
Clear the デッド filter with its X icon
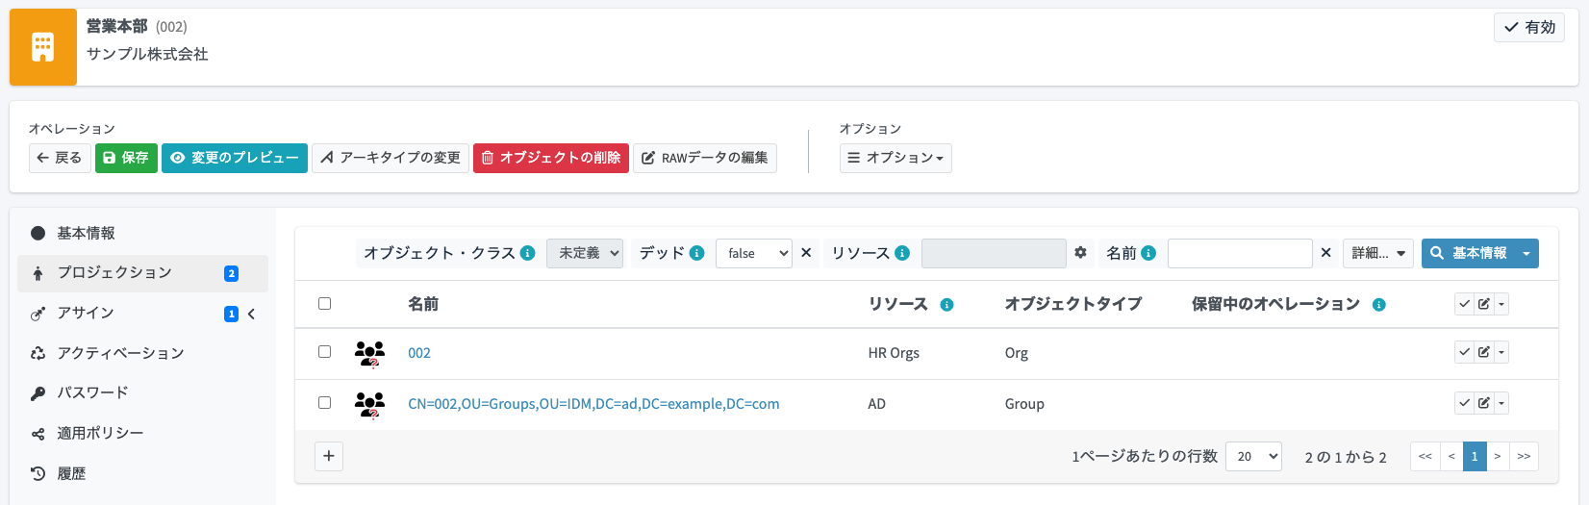[x=806, y=253]
